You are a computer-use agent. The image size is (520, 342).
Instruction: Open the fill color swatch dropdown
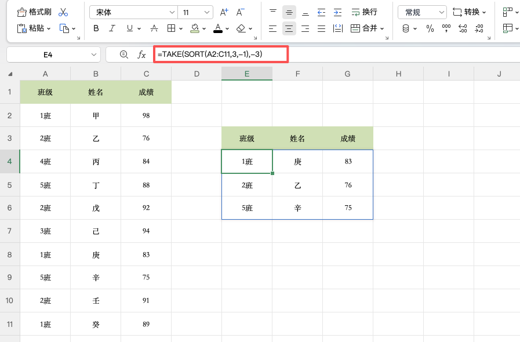[x=203, y=28]
